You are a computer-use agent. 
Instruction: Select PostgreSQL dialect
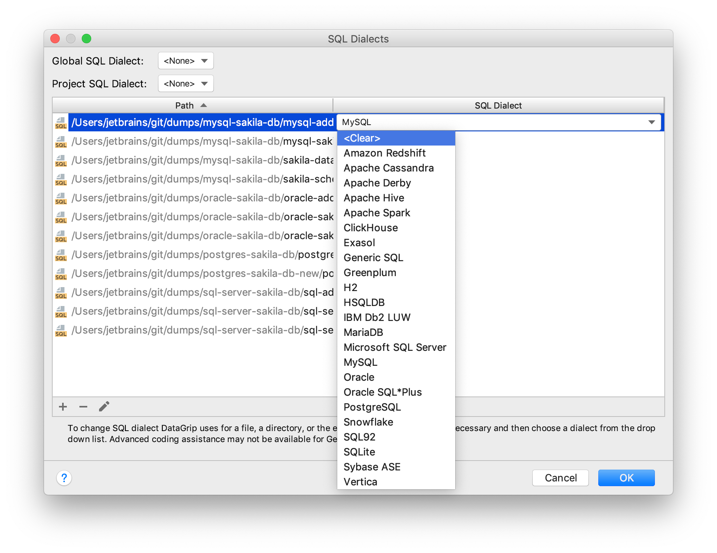tap(396, 407)
